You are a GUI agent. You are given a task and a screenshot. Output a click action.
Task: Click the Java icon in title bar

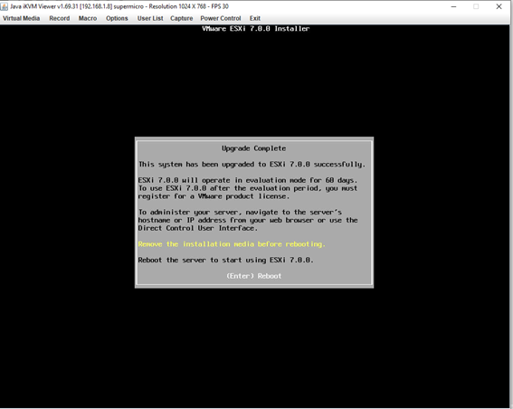tap(5, 6)
